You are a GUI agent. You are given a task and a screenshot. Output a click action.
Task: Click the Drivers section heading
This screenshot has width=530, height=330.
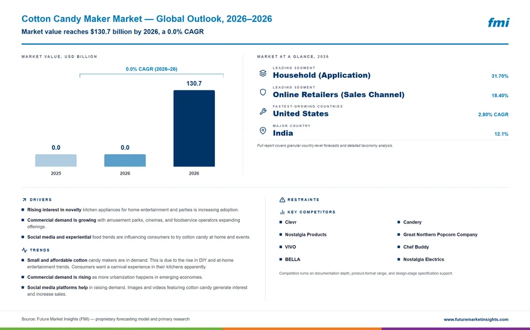(x=41, y=200)
